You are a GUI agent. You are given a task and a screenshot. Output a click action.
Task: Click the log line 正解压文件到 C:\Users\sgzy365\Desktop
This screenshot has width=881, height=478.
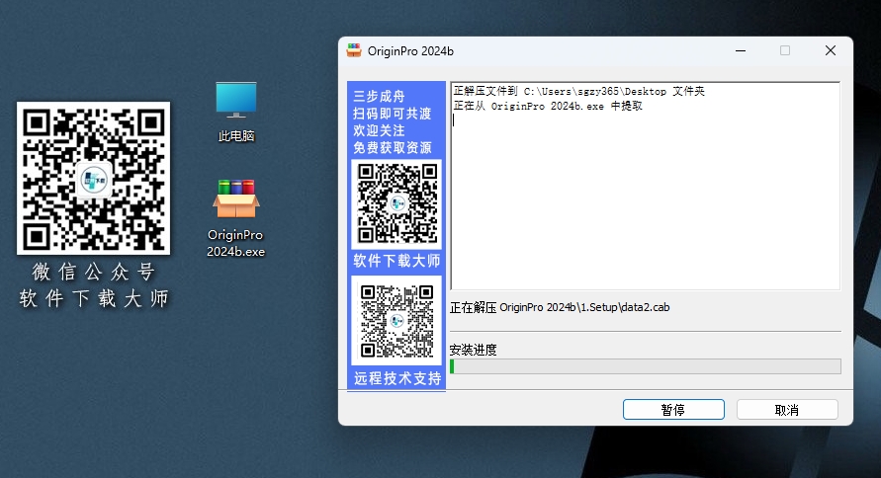(578, 91)
